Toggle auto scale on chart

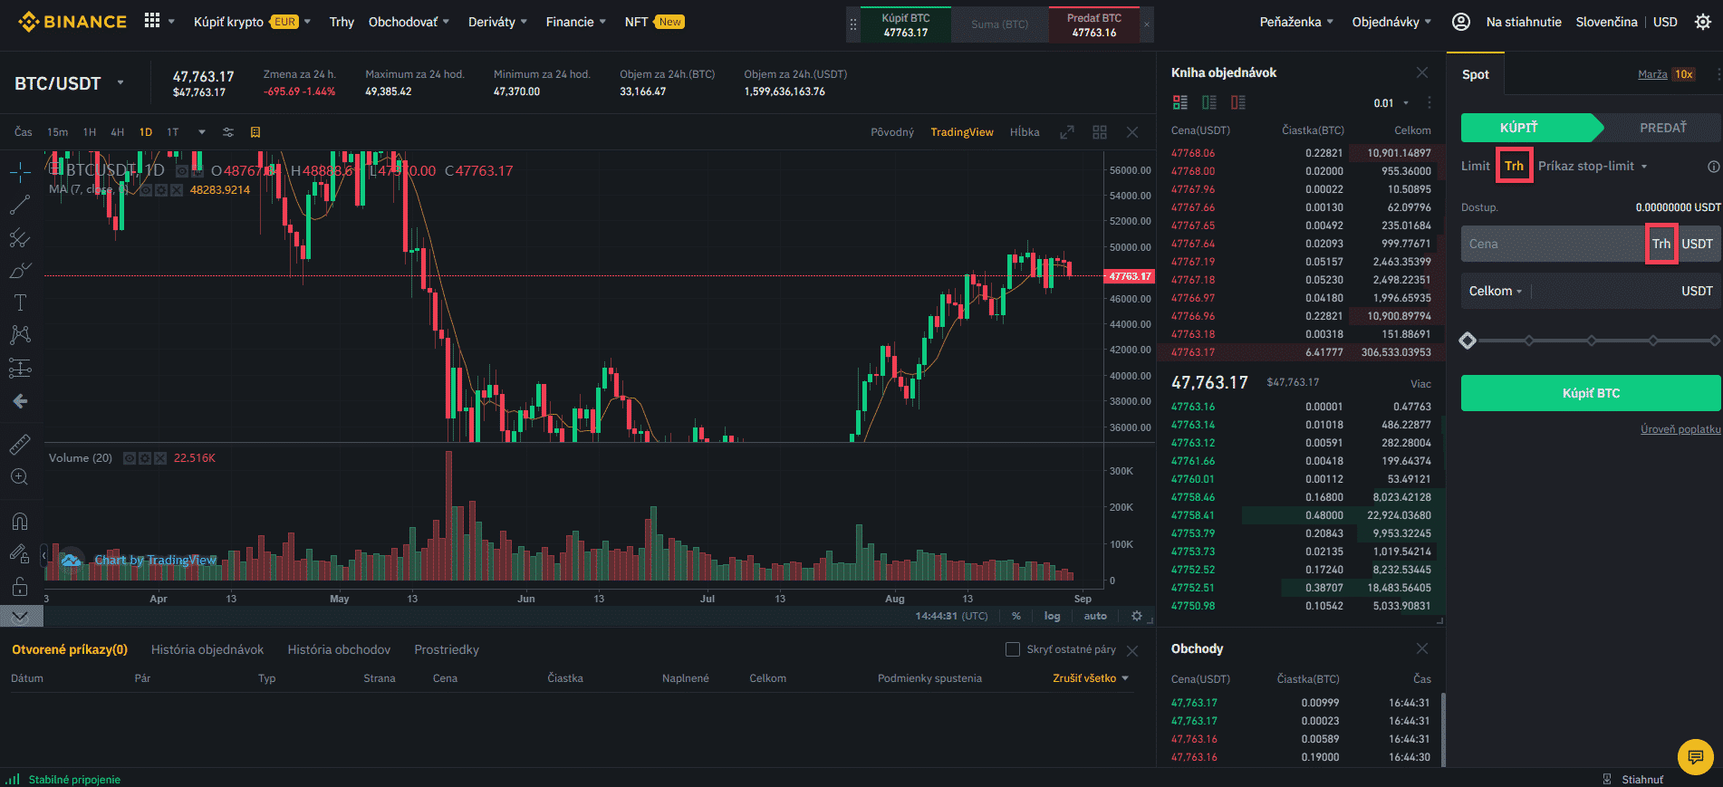(x=1095, y=616)
